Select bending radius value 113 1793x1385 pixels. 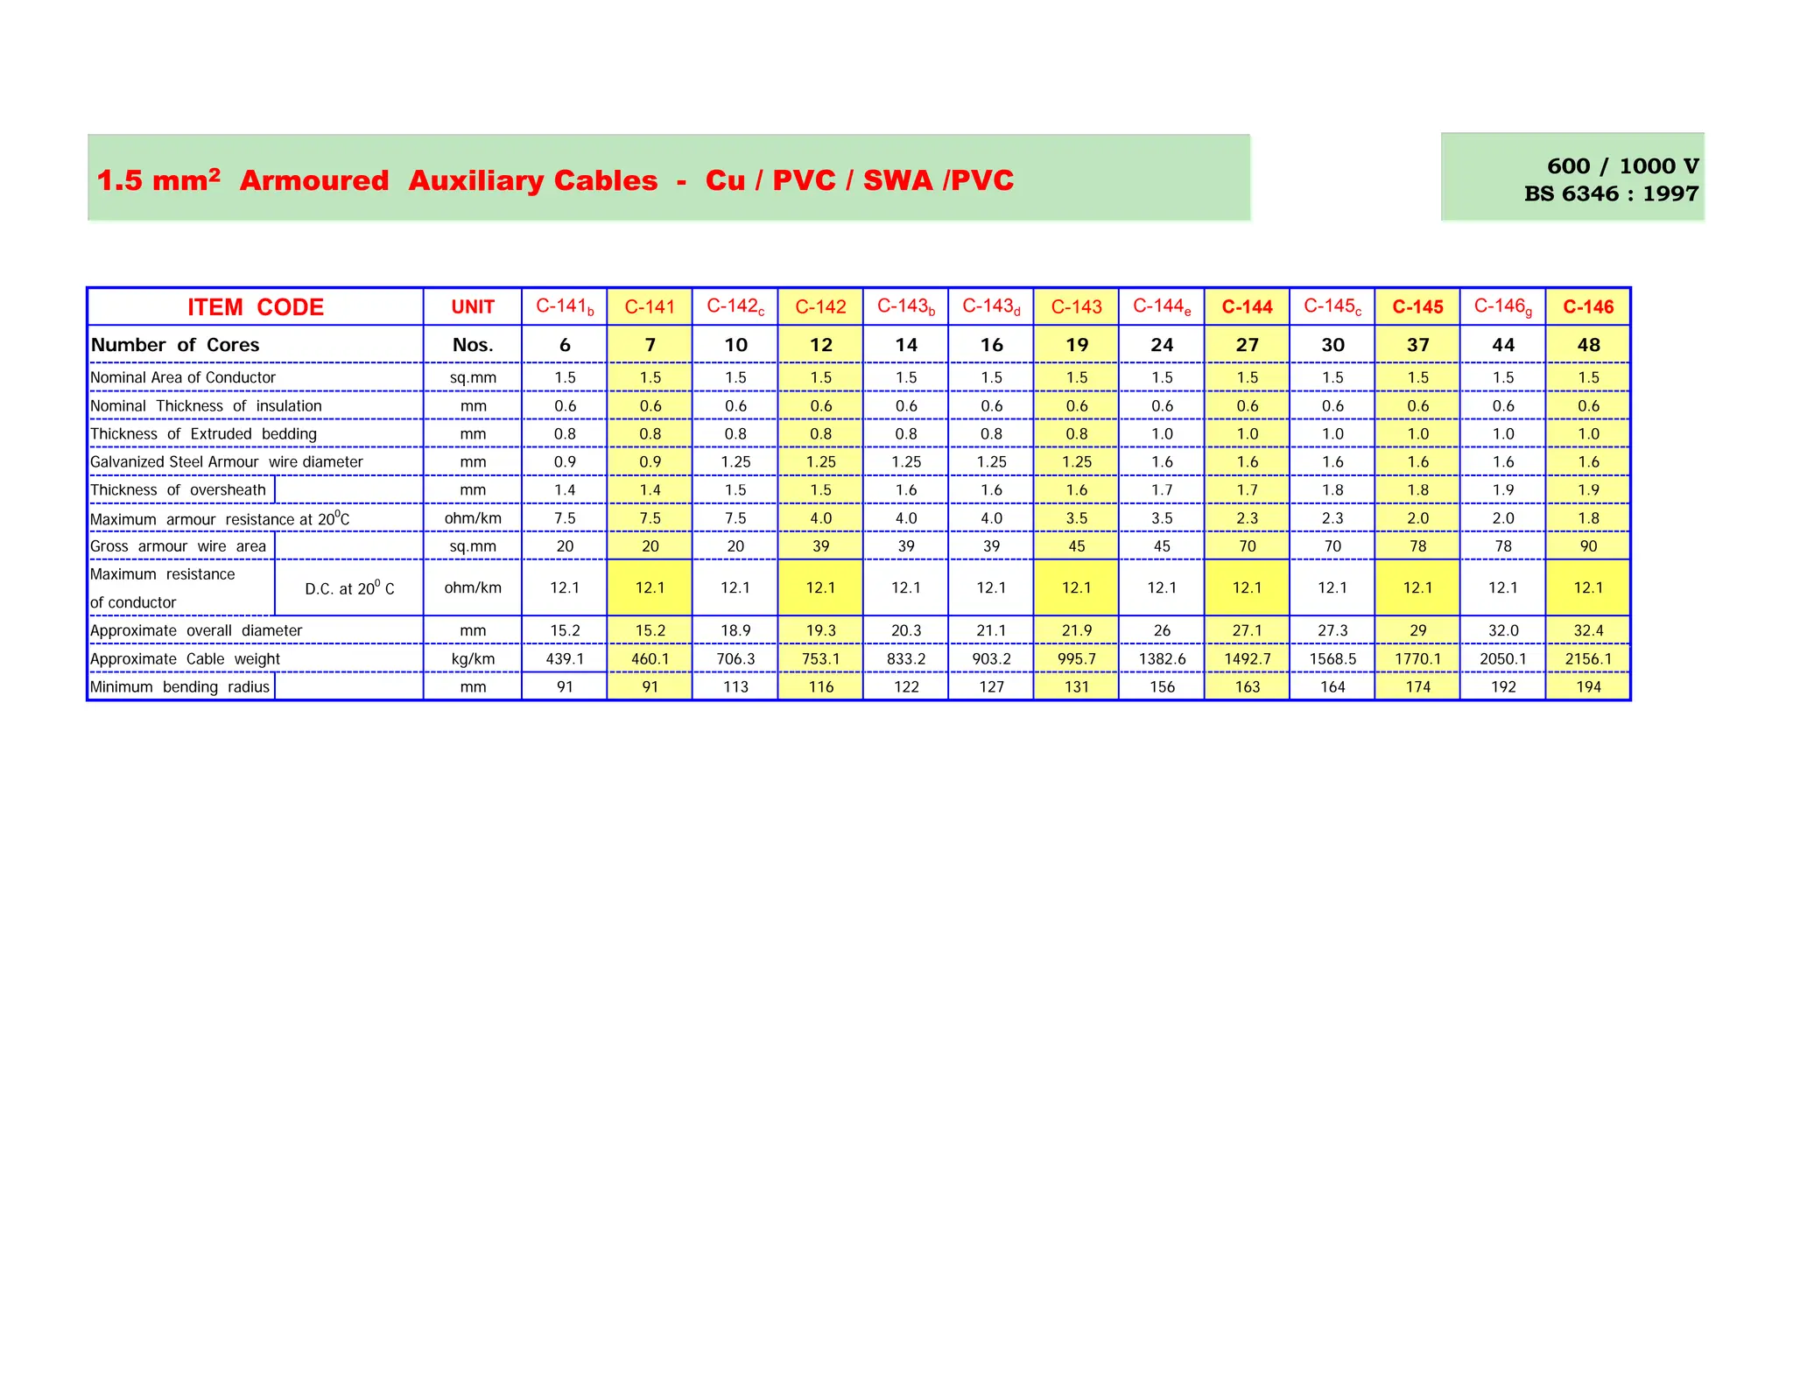pos(735,687)
